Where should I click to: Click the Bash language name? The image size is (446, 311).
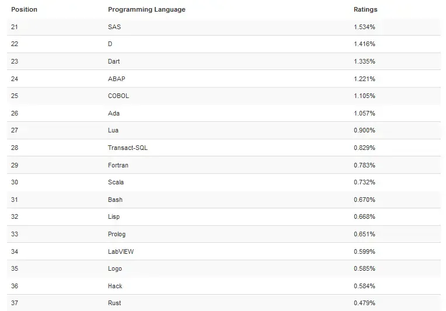point(115,200)
